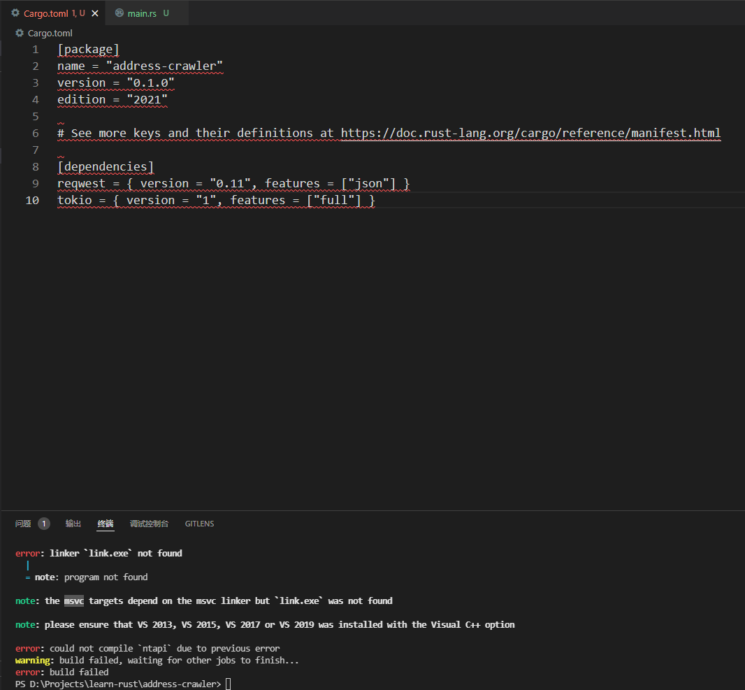Click the highlighted msvc word in terminal
The width and height of the screenshot is (745, 690).
point(74,601)
